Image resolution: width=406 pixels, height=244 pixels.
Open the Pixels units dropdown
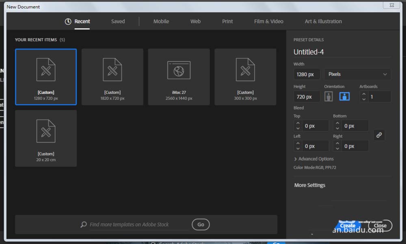[357, 74]
